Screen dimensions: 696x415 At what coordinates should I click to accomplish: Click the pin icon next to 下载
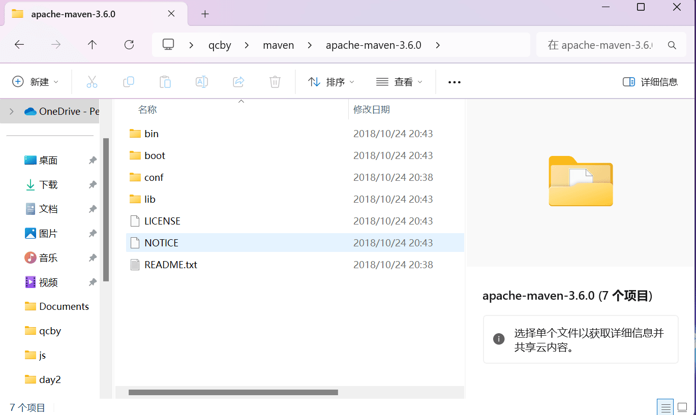93,185
